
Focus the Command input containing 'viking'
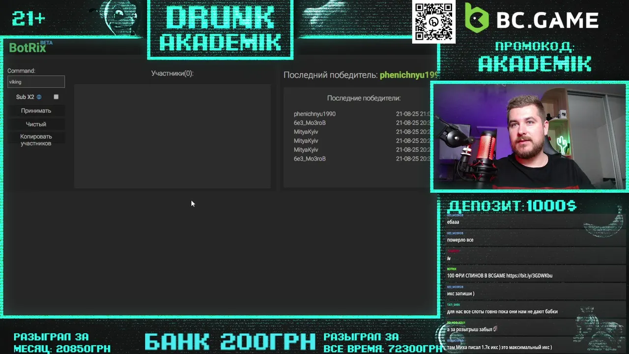(x=36, y=82)
